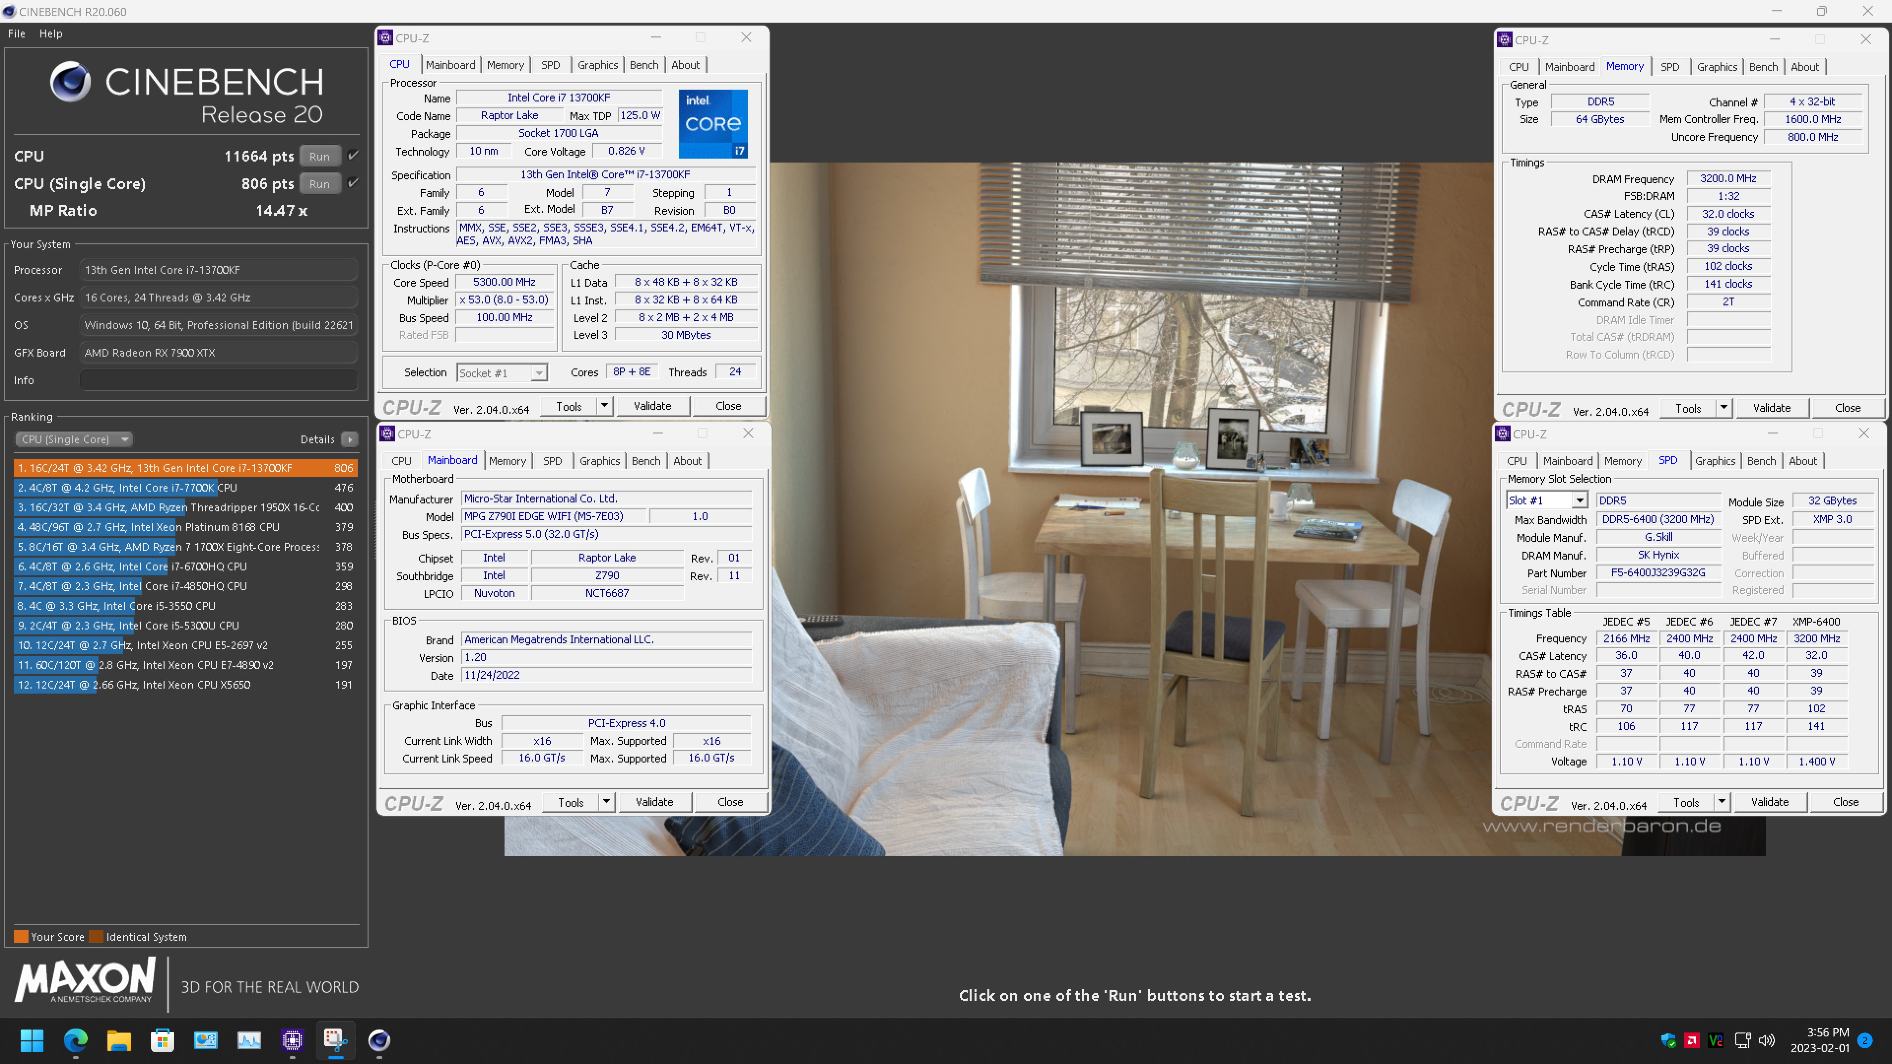Open the Windows Start menu
The width and height of the screenshot is (1892, 1064).
point(32,1040)
